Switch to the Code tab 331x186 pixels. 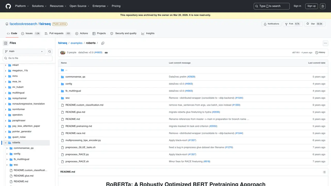coord(12,33)
